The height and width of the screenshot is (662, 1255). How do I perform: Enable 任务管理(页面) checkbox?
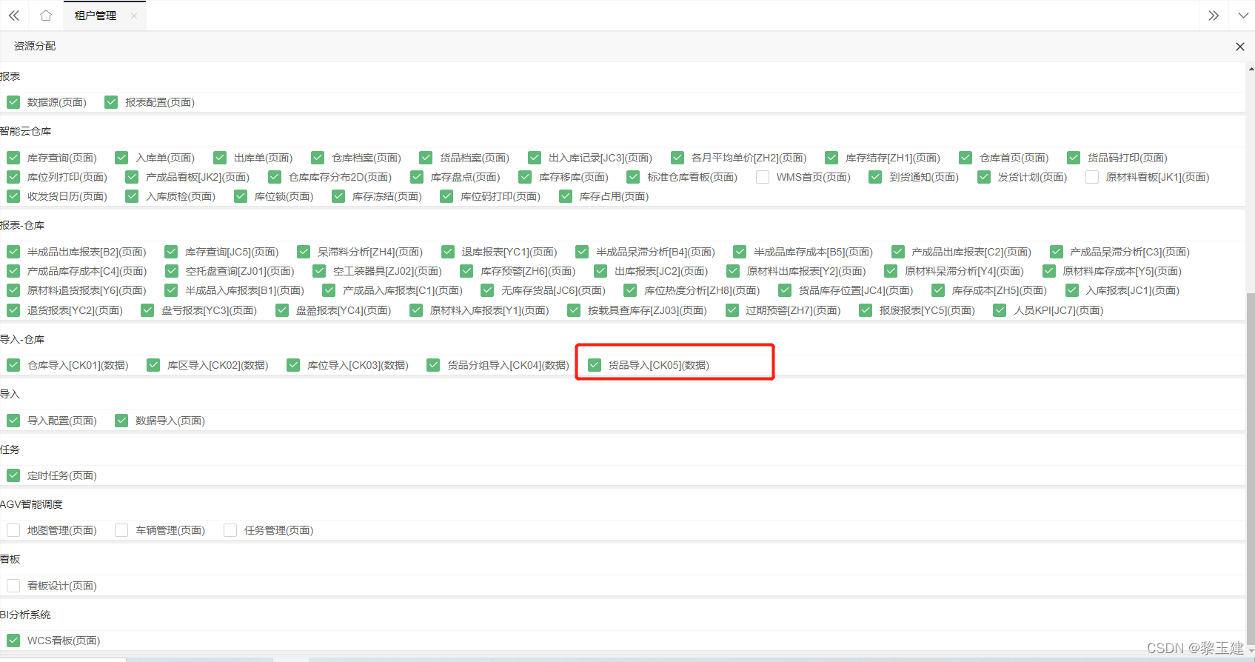230,530
